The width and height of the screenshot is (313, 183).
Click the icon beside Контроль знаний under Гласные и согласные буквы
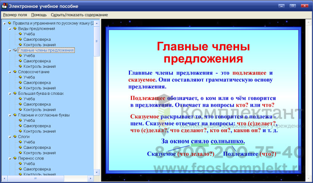point(20,131)
